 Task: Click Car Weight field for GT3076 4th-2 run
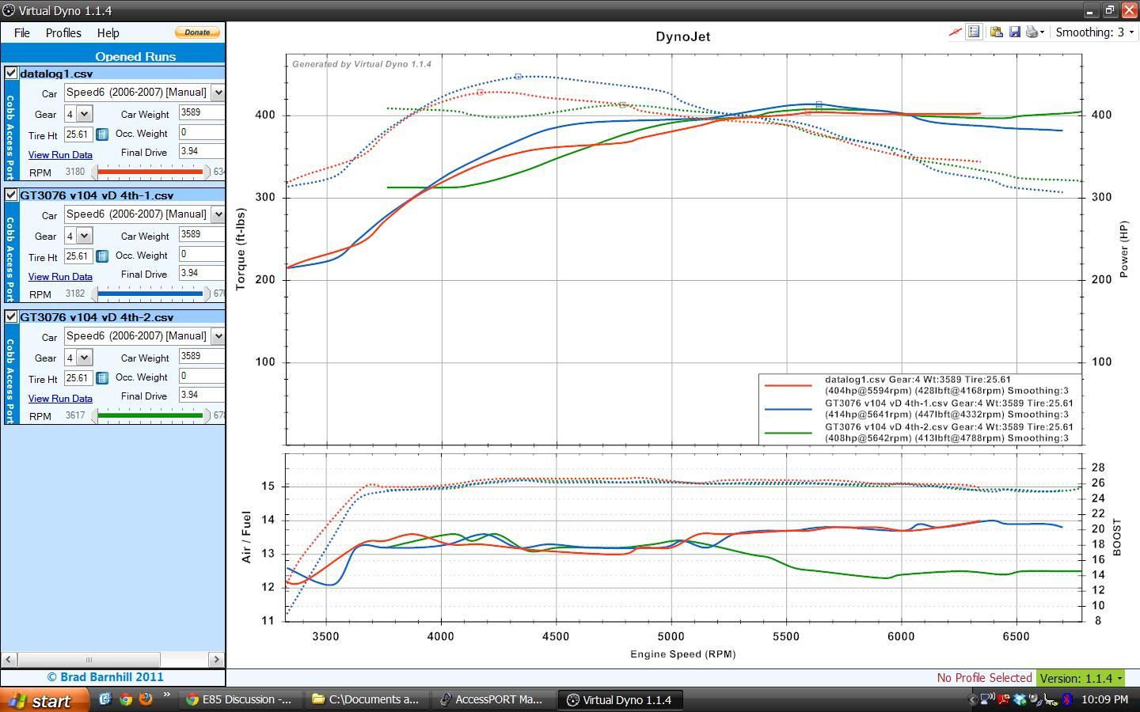tap(201, 357)
